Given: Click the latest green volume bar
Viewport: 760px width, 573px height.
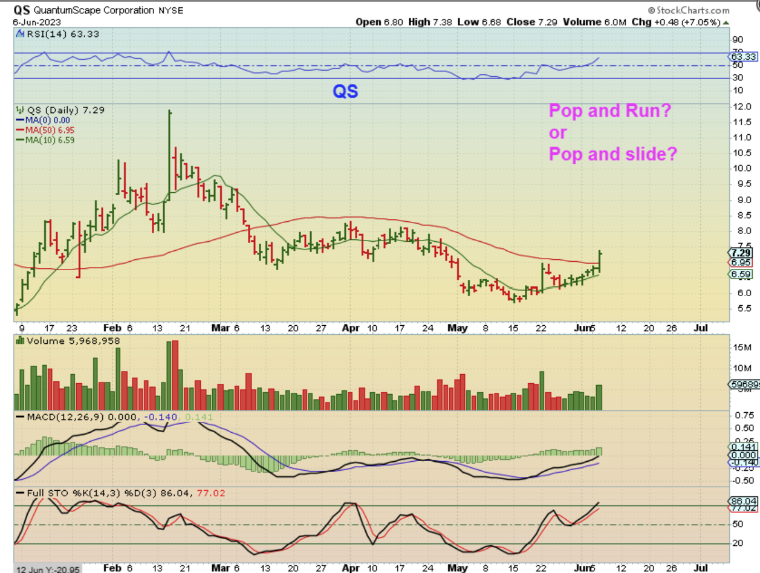Looking at the screenshot, I should point(599,398).
